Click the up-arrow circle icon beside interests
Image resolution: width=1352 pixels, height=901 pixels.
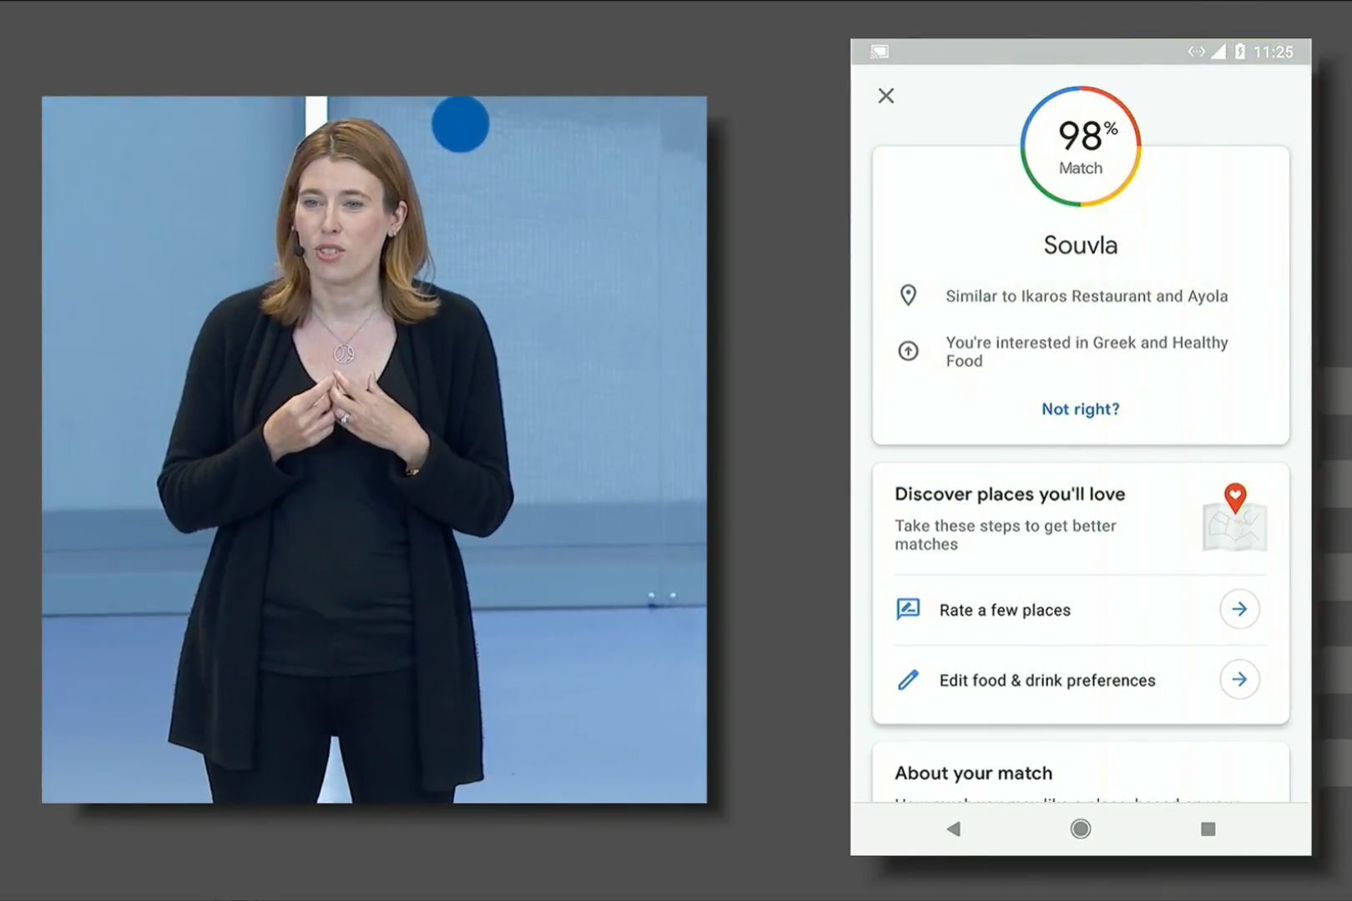[908, 351]
